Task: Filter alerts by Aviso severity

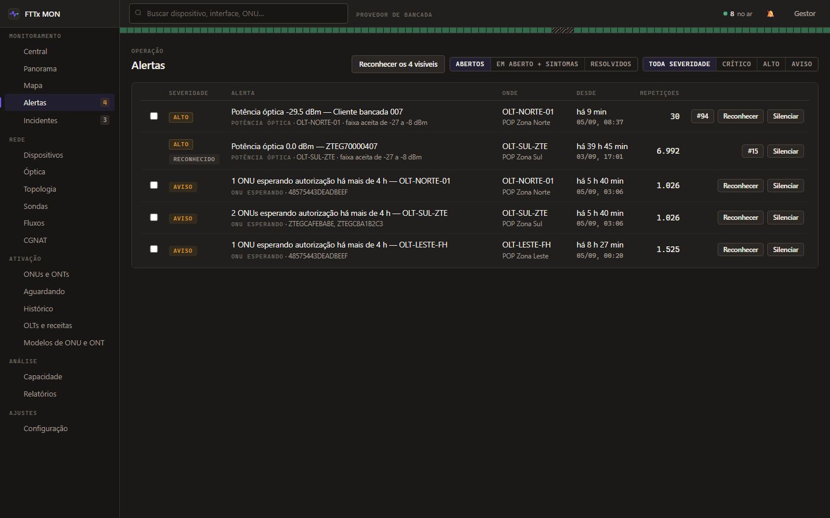Action: 802,64
